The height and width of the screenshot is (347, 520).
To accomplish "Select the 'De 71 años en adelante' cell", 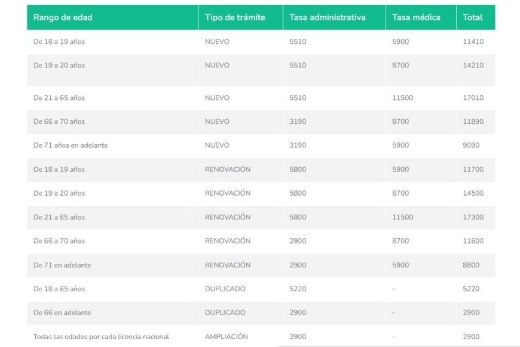I will pos(71,145).
